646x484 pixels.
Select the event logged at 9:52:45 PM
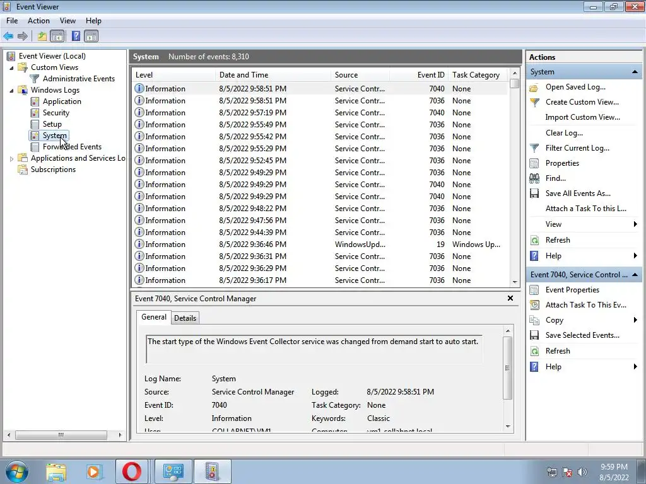(x=320, y=161)
